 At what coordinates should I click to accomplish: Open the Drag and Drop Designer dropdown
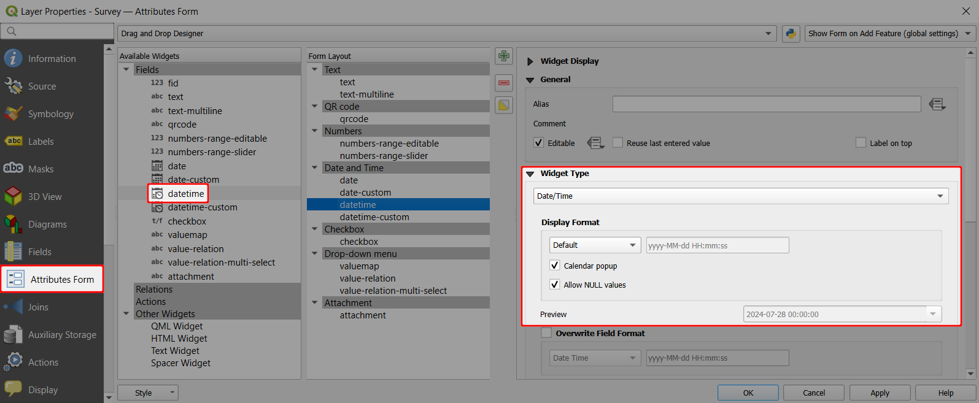coord(447,33)
